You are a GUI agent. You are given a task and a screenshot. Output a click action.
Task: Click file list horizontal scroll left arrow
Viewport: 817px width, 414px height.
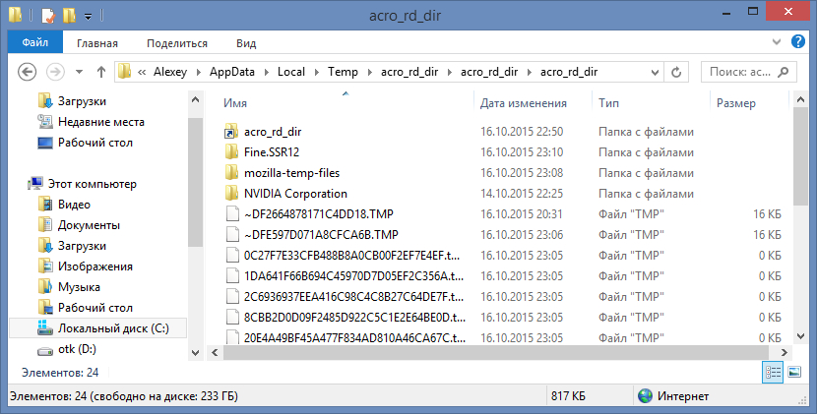[215, 353]
